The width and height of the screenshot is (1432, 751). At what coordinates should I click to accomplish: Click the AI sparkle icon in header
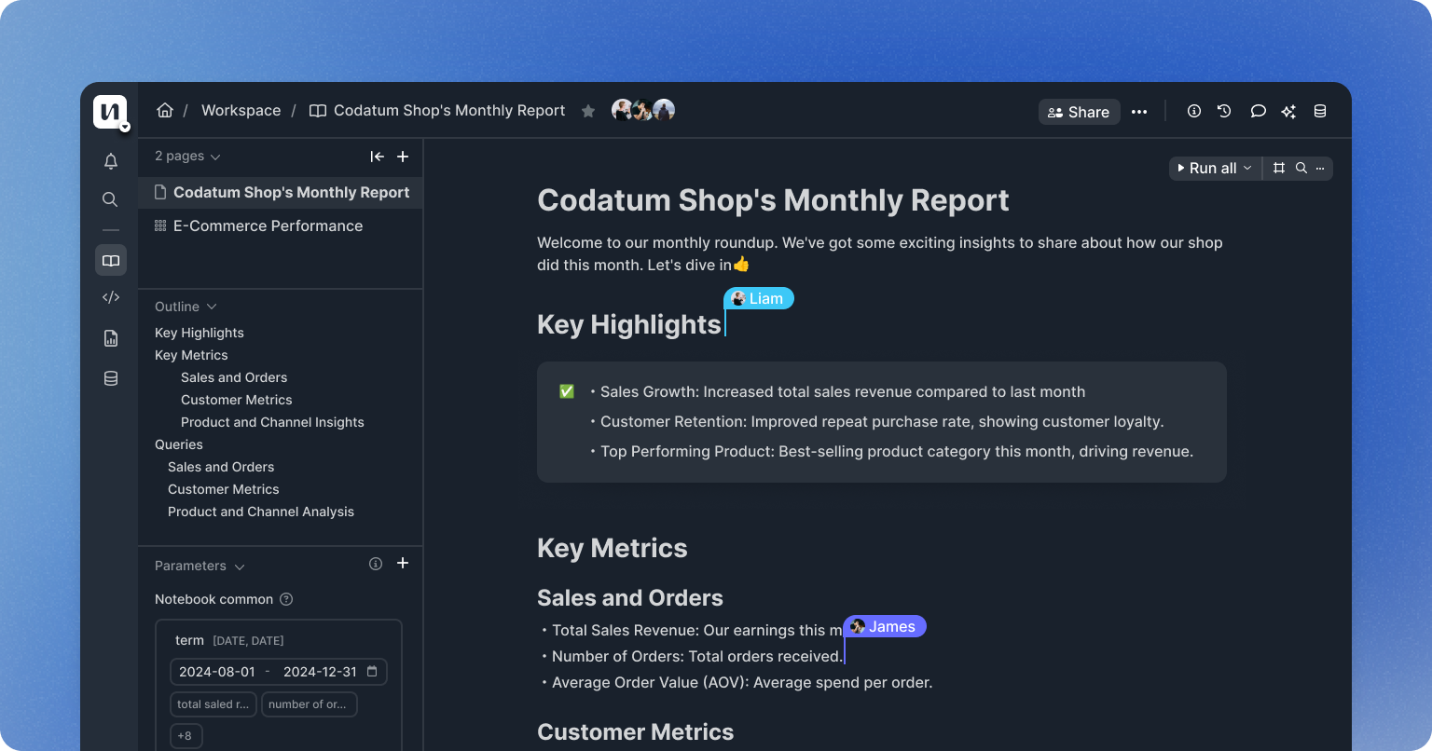point(1288,111)
